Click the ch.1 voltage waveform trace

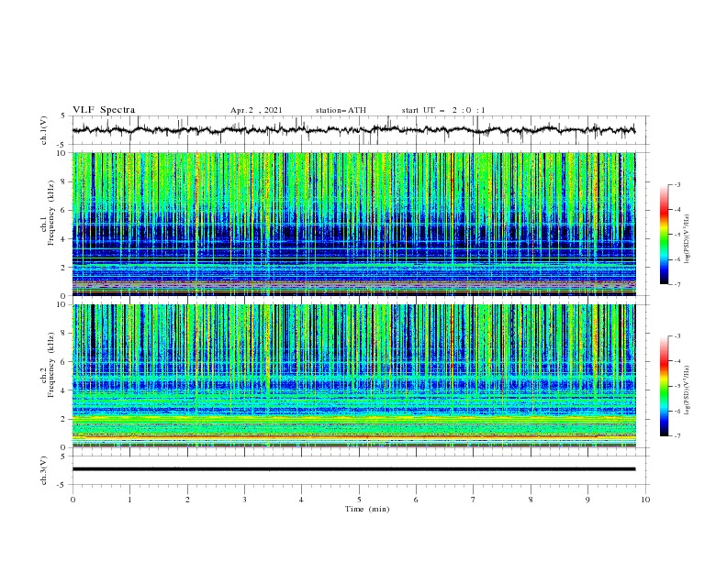coord(353,130)
